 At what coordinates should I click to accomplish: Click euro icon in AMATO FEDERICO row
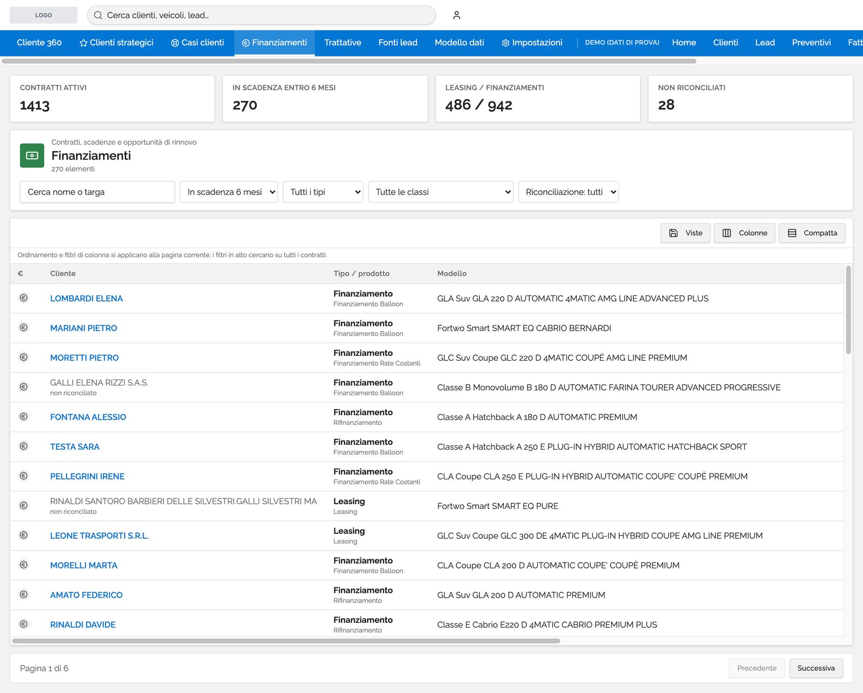[x=24, y=594]
